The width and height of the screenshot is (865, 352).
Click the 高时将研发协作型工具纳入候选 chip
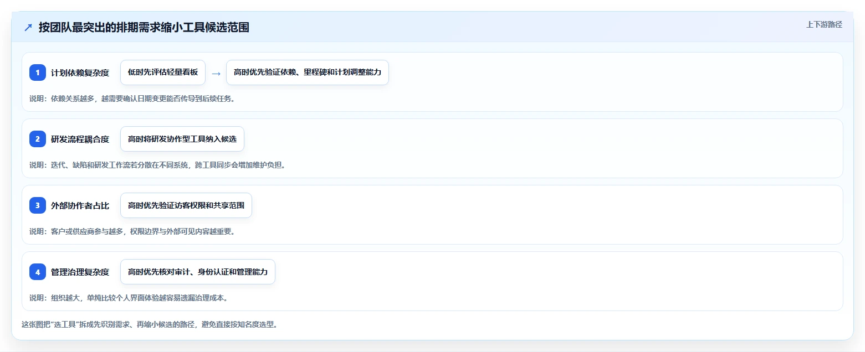click(x=182, y=139)
